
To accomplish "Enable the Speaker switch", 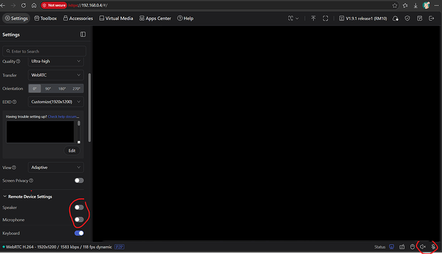I will coord(79,207).
